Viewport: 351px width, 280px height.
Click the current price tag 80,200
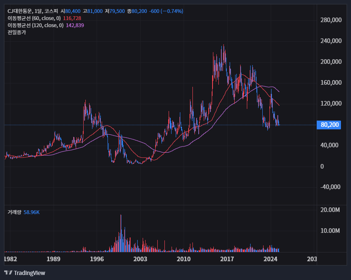coord(329,125)
